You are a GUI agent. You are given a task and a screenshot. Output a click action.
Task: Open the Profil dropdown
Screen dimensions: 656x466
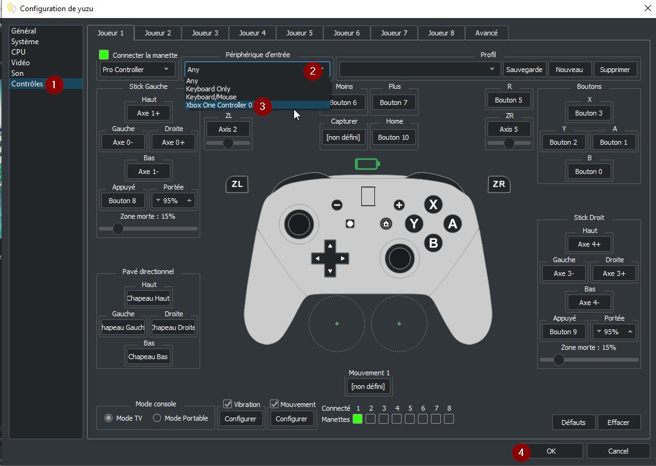tap(420, 70)
